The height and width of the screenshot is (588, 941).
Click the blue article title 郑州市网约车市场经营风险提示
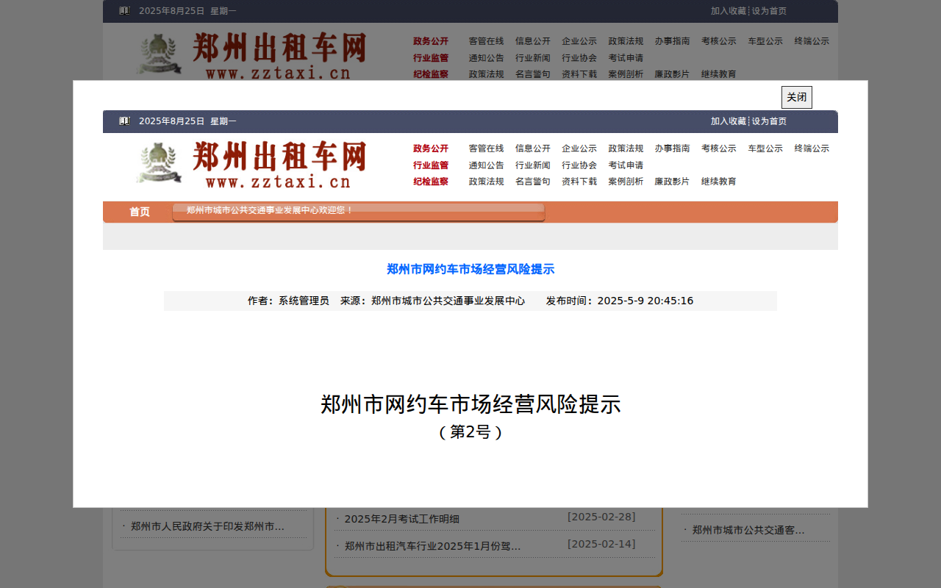470,270
